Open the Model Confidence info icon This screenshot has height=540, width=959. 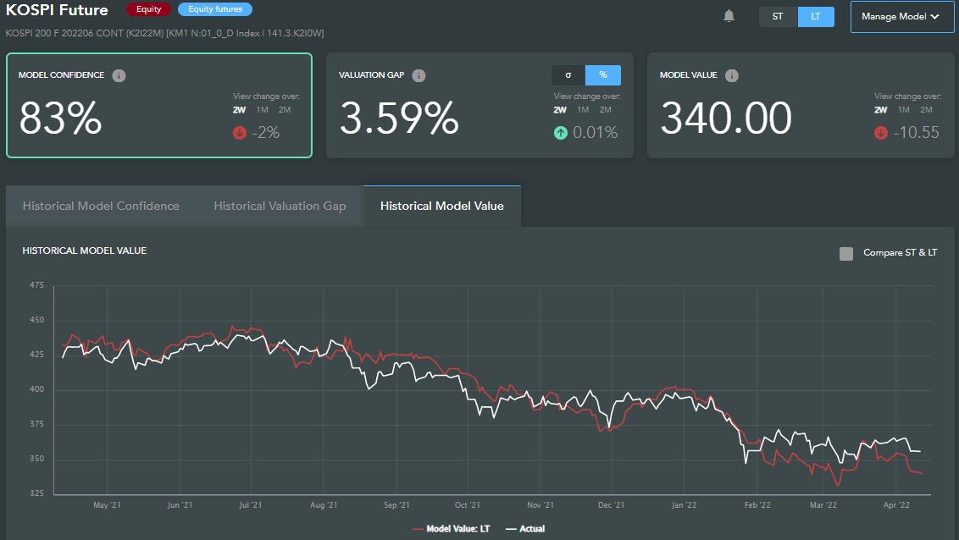pos(119,75)
